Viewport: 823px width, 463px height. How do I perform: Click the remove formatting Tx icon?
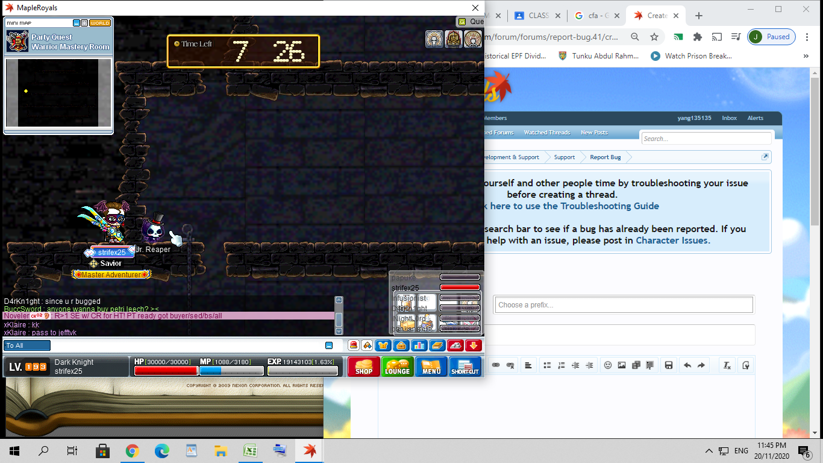(727, 365)
